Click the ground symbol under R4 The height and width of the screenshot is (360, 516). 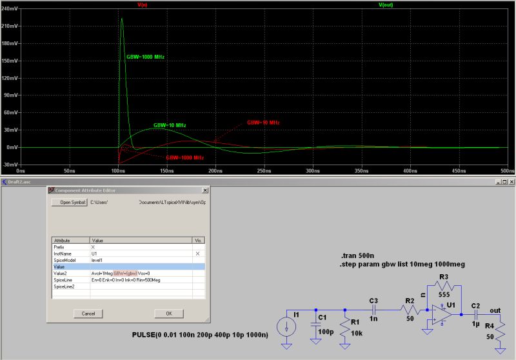click(500, 351)
